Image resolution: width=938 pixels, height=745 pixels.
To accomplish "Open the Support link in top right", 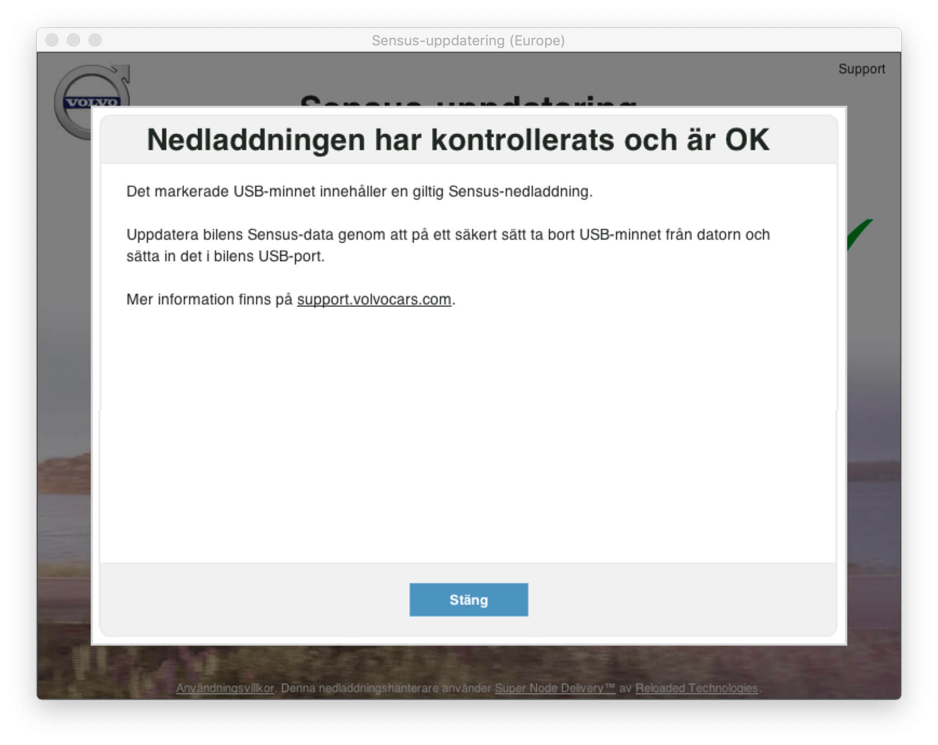I will coord(861,69).
